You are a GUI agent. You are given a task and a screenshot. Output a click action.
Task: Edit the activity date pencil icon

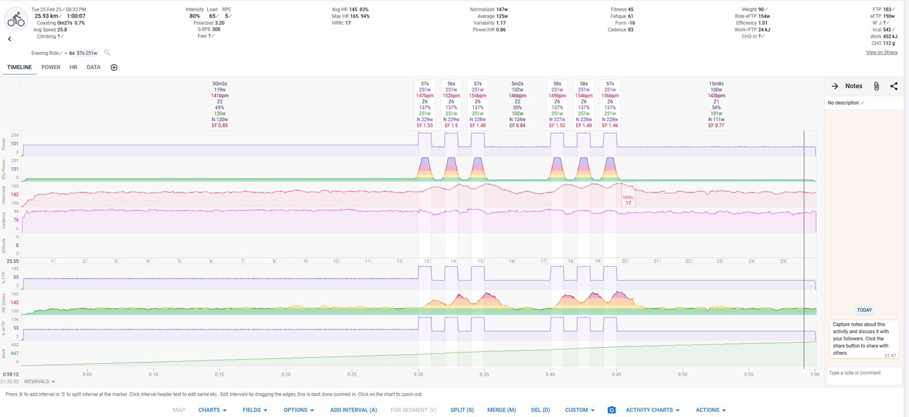63,9
